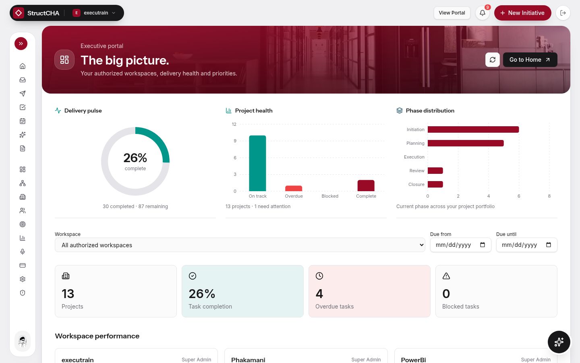Image resolution: width=580 pixels, height=363 pixels.
Task: Open the inbox tray icon in the sidebar
Action: (23, 80)
